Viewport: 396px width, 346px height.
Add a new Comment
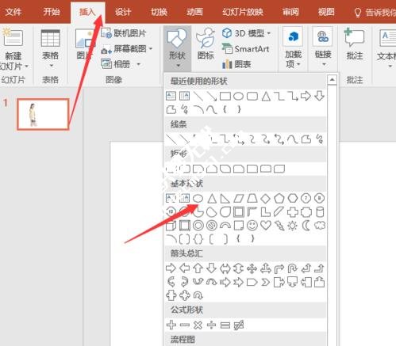[x=355, y=44]
